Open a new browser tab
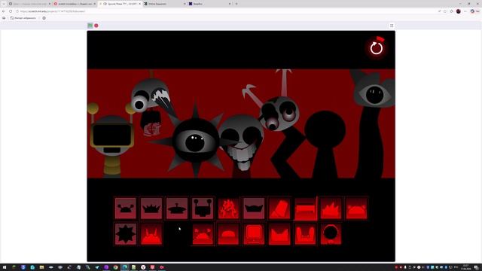 [x=236, y=4]
